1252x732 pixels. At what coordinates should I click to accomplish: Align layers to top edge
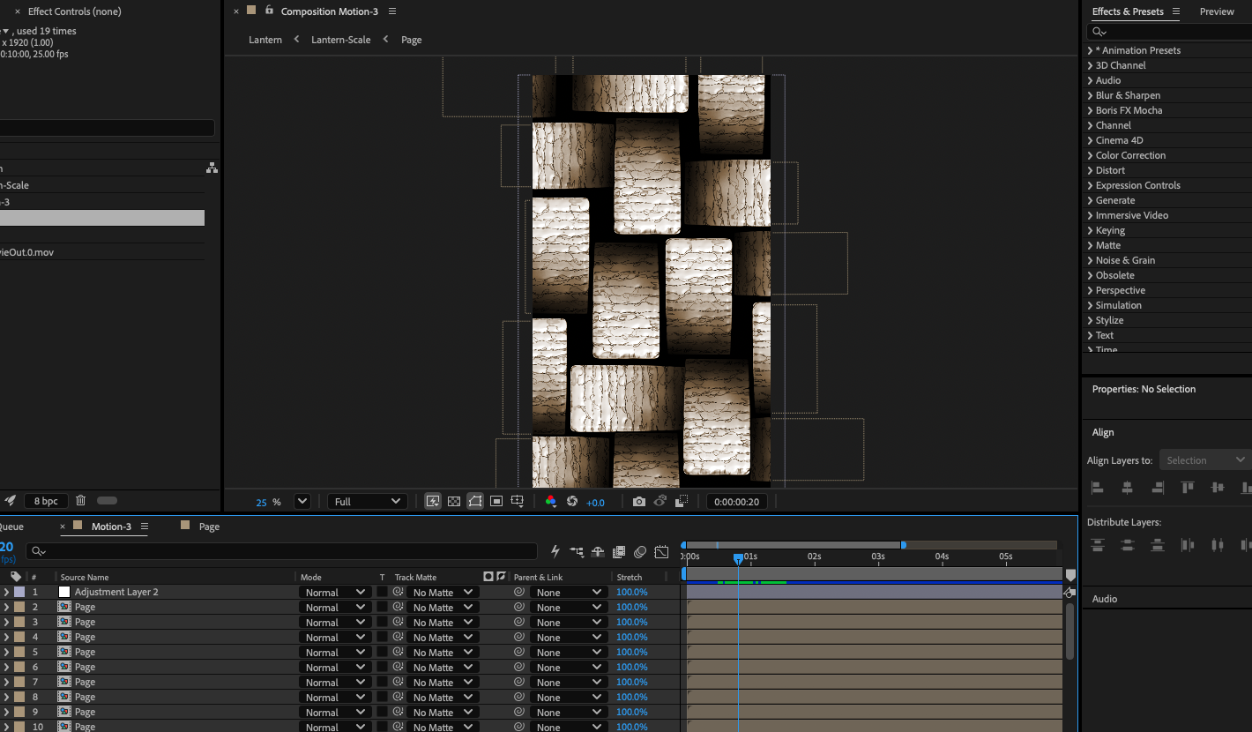pos(1188,487)
